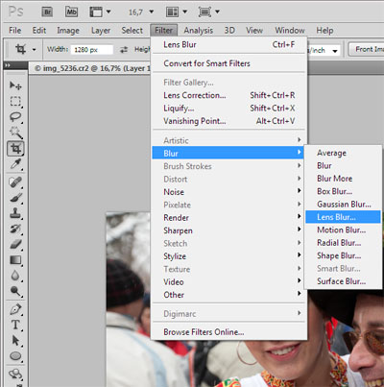384x387 pixels.
Task: Open the Layer menu
Action: tap(101, 31)
